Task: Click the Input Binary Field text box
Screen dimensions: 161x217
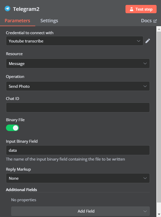Action: pyautogui.click(x=78, y=150)
